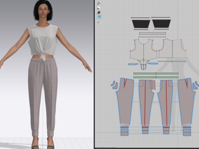Image resolution: width=199 pixels, height=149 pixels.
Task: Select the left curved pocket pattern piece
Action: tap(114, 85)
